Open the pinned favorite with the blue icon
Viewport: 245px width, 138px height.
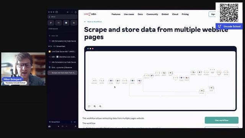pos(66,23)
